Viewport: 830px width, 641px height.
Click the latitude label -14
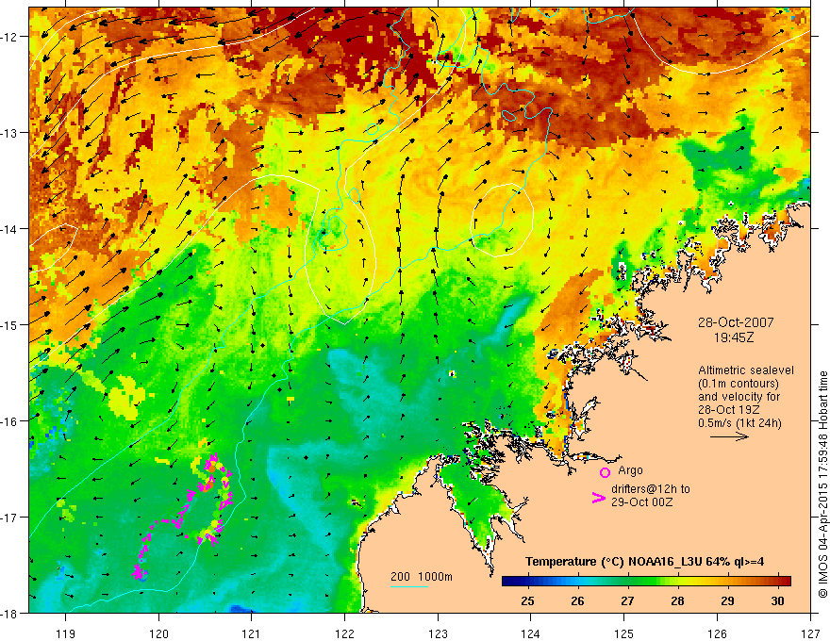pyautogui.click(x=10, y=229)
